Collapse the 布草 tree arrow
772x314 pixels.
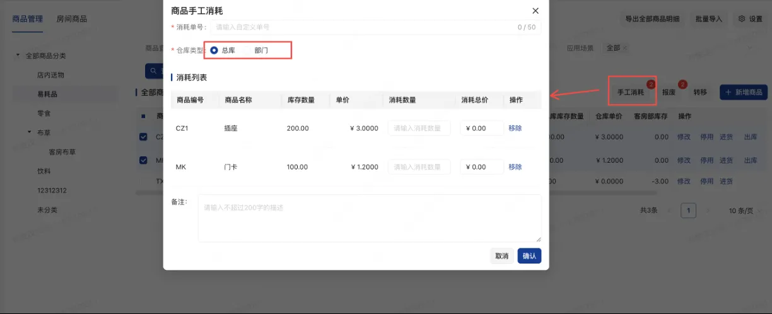click(x=30, y=132)
